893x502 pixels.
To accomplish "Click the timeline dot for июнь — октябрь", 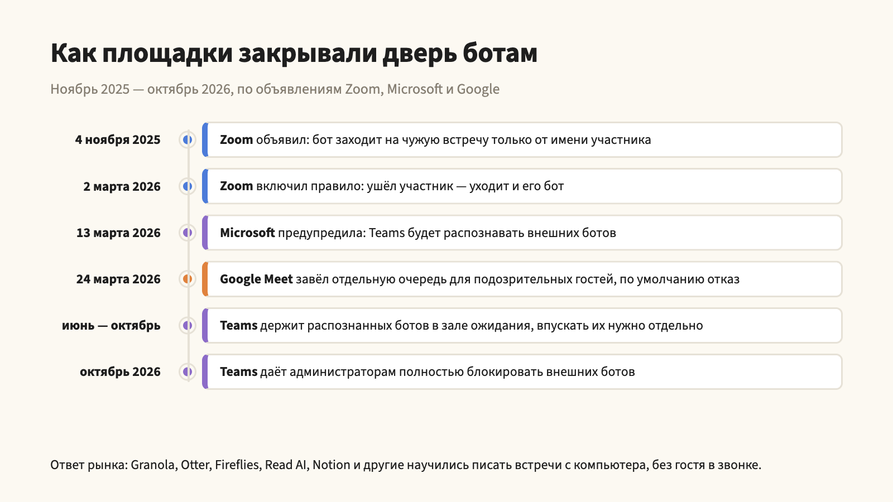I will tap(188, 325).
